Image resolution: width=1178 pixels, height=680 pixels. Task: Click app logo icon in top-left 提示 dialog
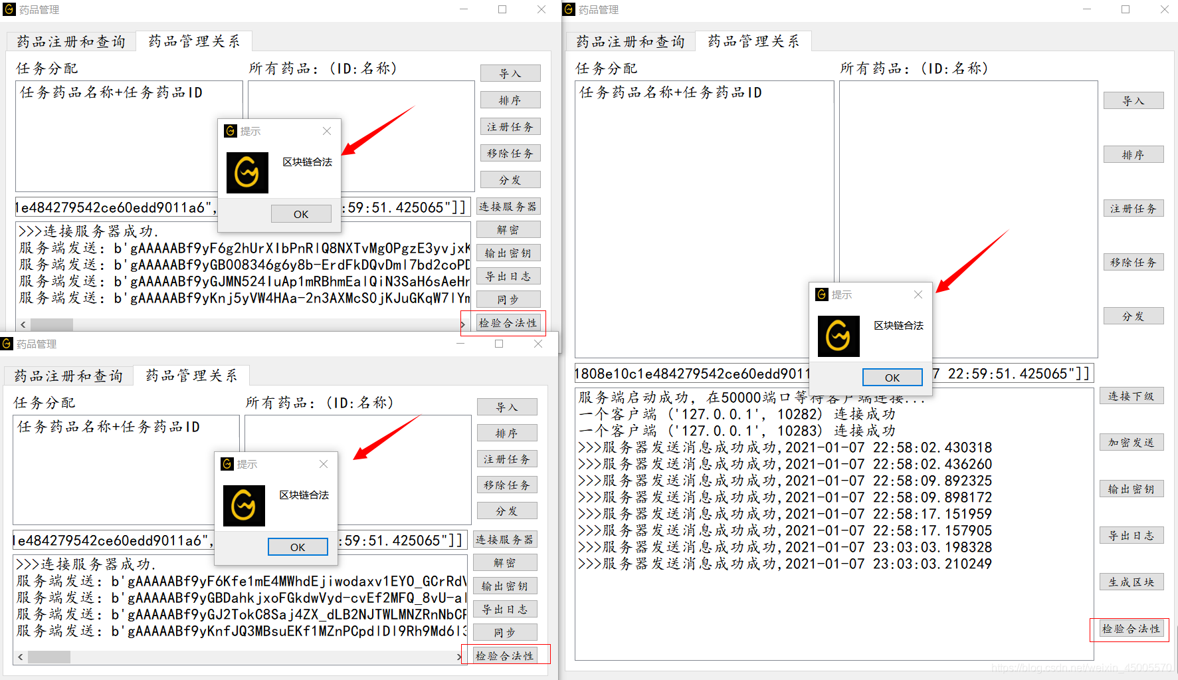(x=247, y=173)
